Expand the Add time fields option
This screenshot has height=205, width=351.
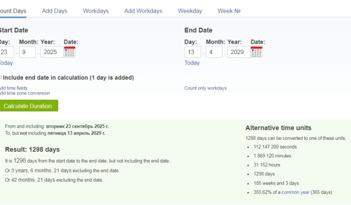14,88
